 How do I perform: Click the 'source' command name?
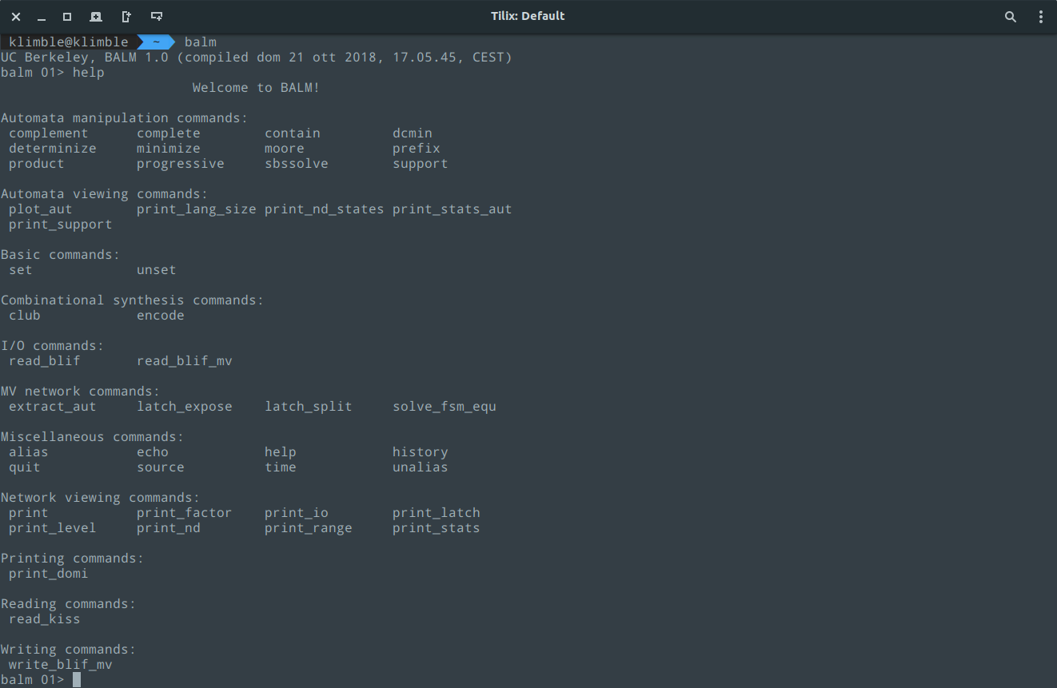coord(161,467)
